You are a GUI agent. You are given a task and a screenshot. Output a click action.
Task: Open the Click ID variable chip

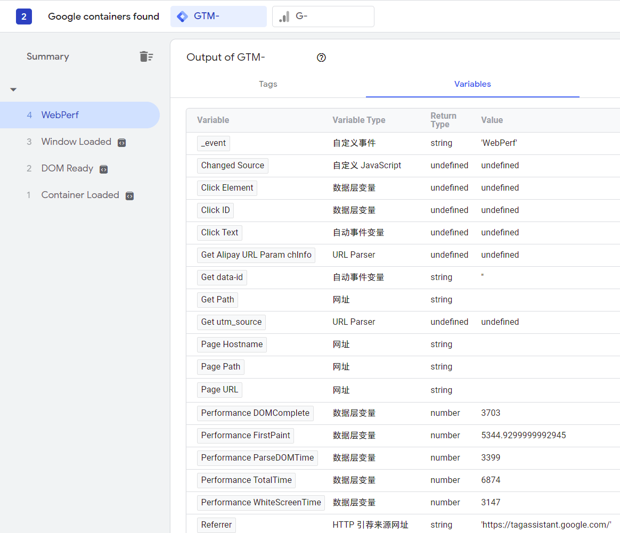coord(216,210)
